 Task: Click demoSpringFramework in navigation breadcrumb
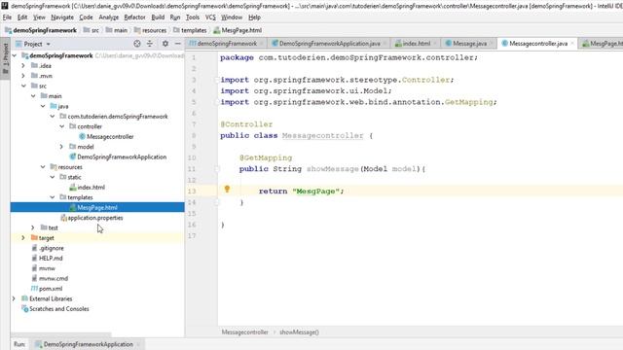tap(45, 30)
